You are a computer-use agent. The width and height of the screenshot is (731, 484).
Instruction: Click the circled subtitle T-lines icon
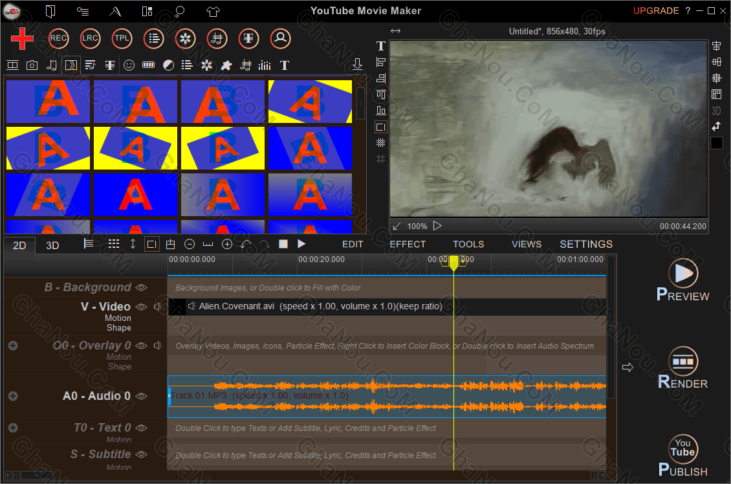[x=248, y=38]
